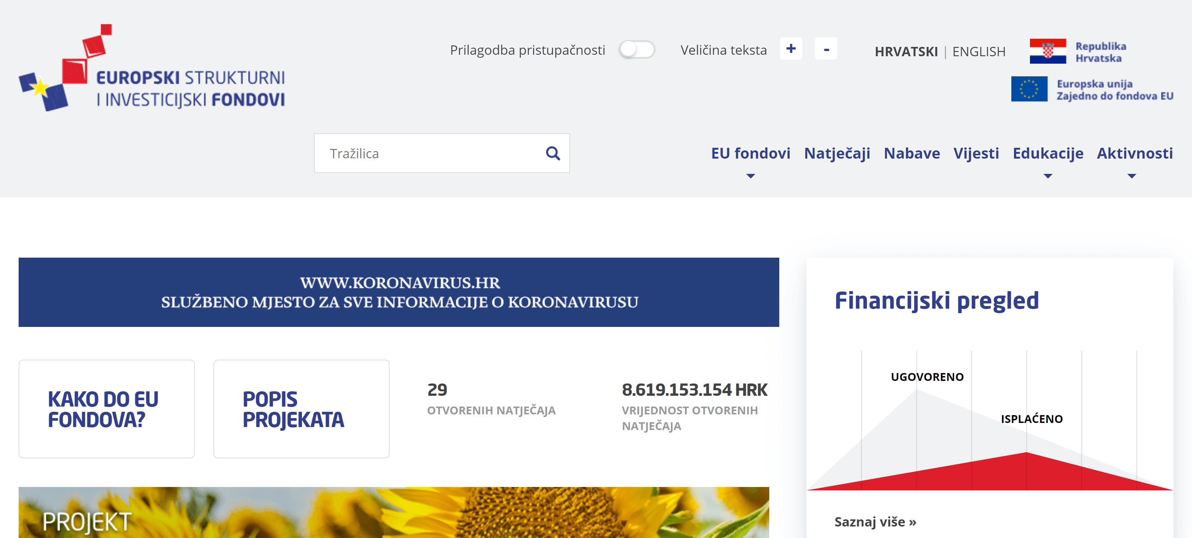Open the Aktivnosti menu
This screenshot has width=1192, height=538.
1135,153
